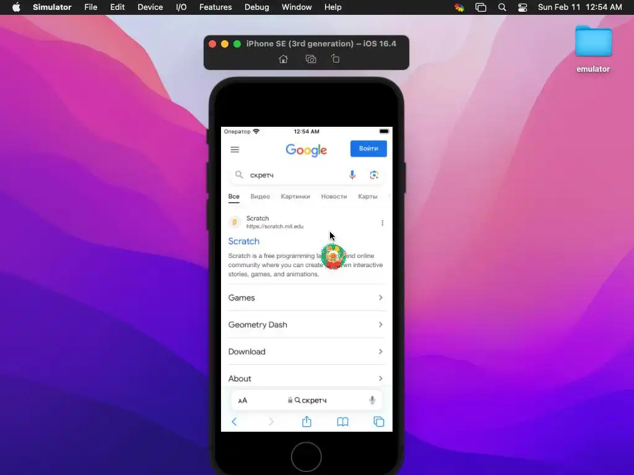Click the menu bar date and time
Screen dimensions: 634x475
coord(580,7)
